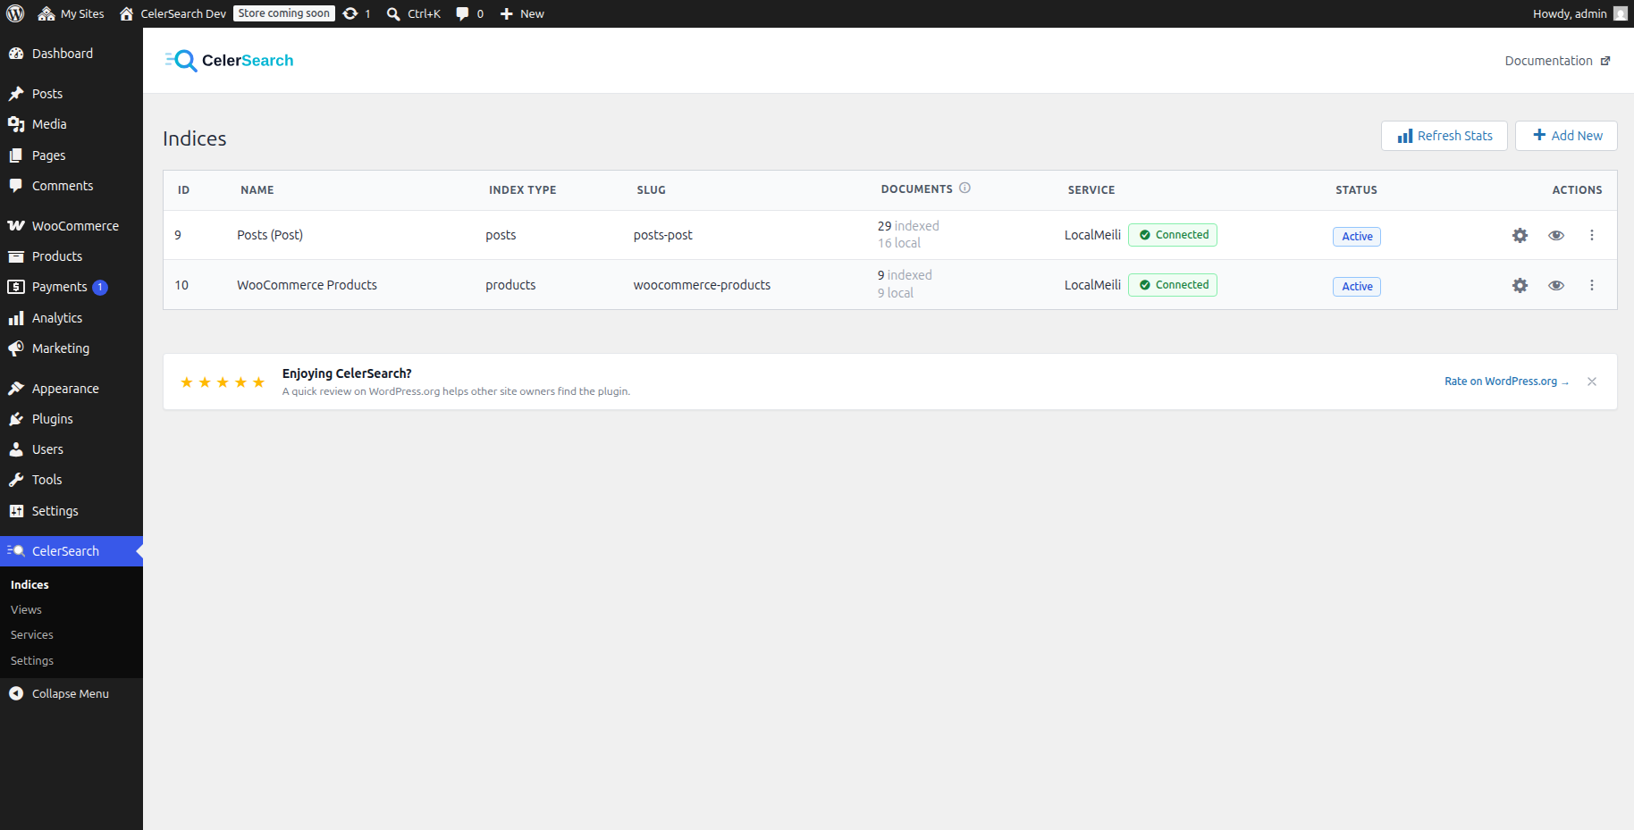The width and height of the screenshot is (1634, 830).
Task: Preview WooCommerce Products index with eye icon
Action: [1556, 285]
